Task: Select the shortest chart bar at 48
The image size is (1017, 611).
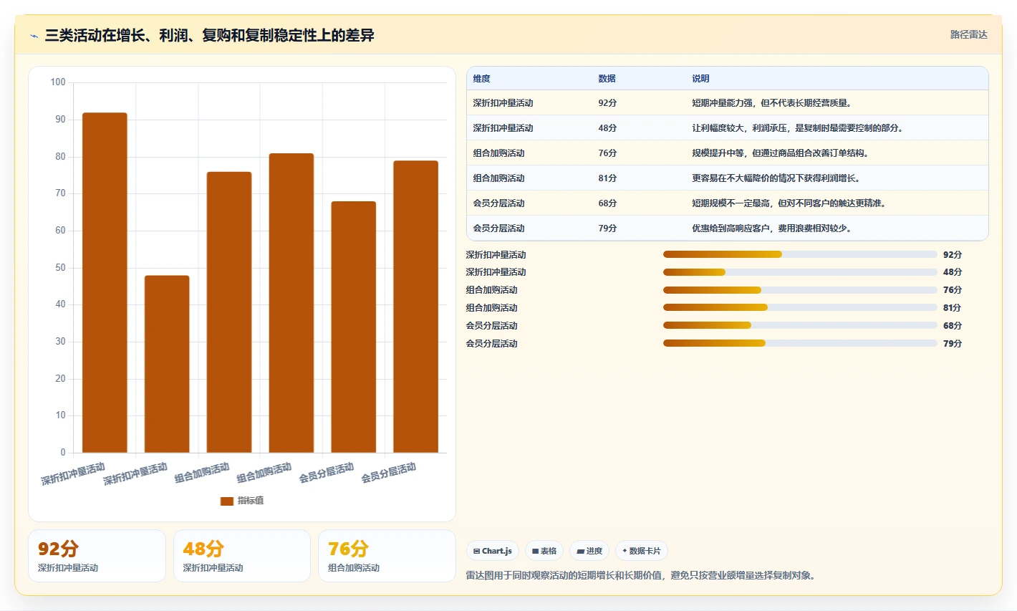Action: pyautogui.click(x=167, y=364)
